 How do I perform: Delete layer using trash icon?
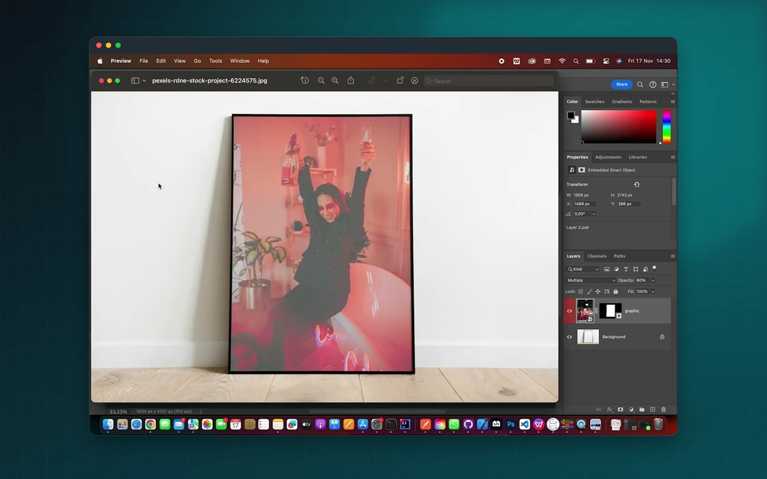pyautogui.click(x=664, y=410)
